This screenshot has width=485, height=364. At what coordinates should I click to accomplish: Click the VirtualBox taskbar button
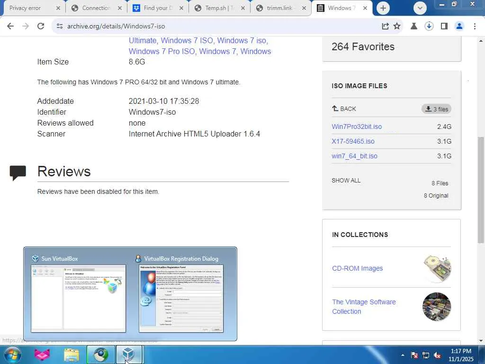pos(129,355)
